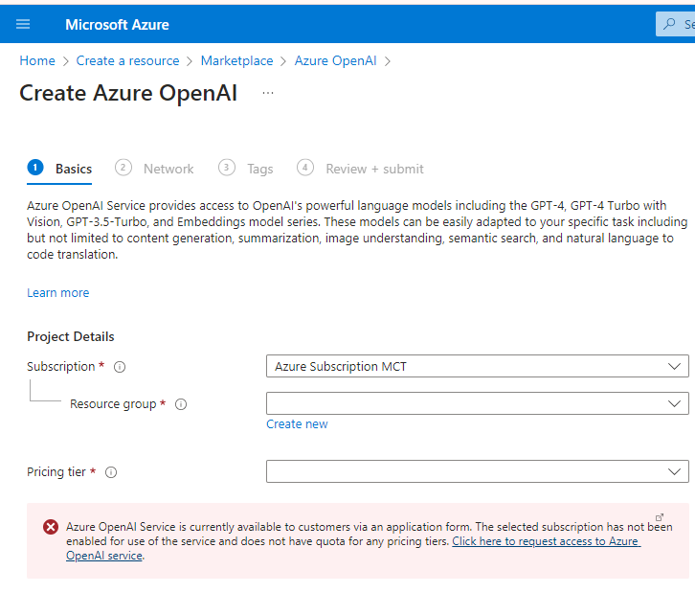Viewport: 695px width, 616px height.
Task: Click the search magnifier icon
Action: click(x=669, y=24)
